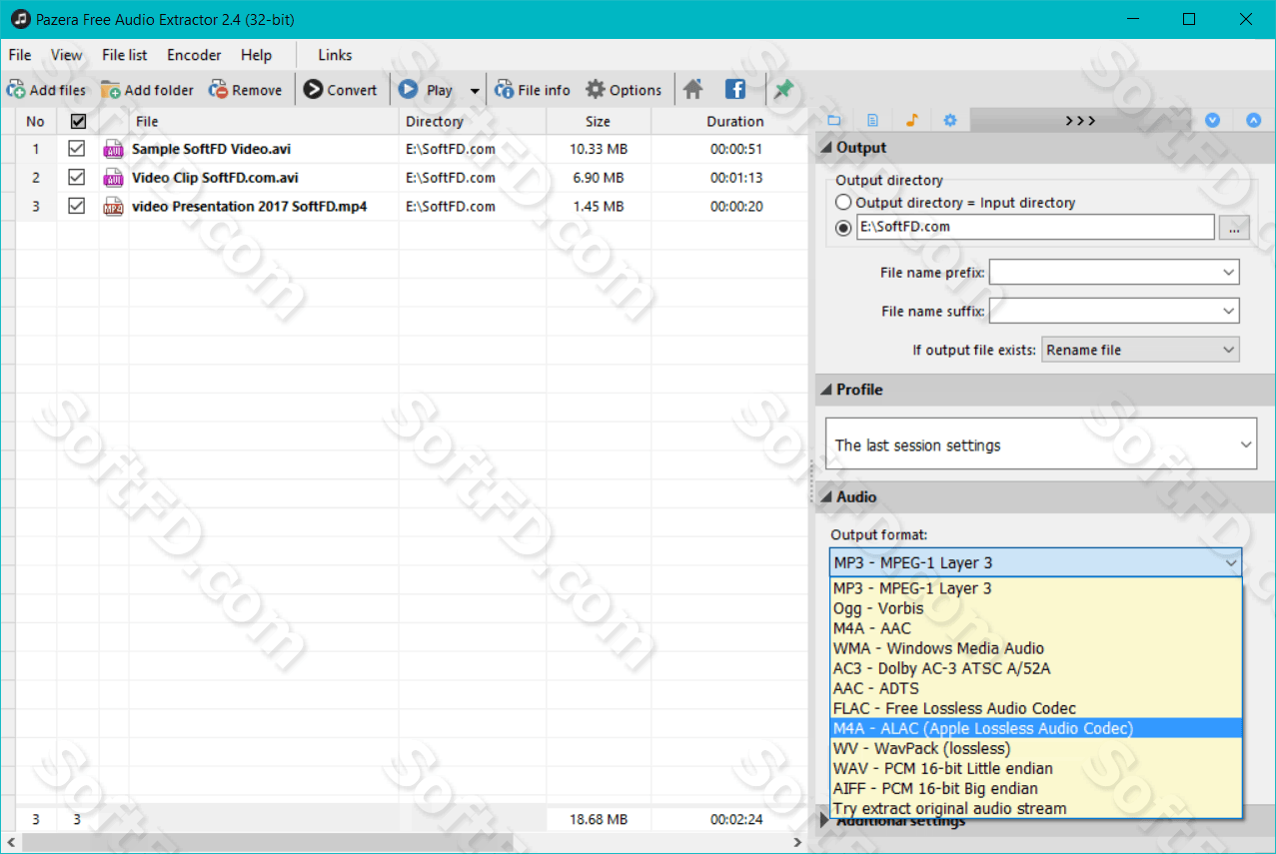
Task: Choose 'WAV - PCM 16-bit Little endian'
Action: (x=1035, y=768)
